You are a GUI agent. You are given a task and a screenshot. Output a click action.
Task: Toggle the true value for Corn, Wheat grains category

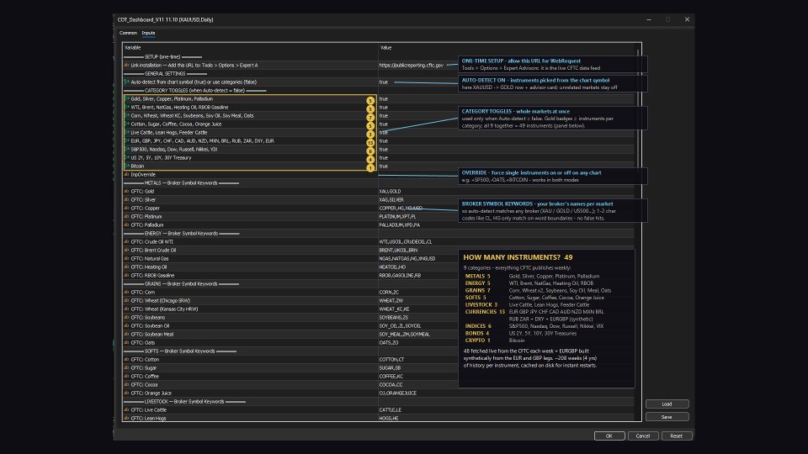[x=384, y=116]
